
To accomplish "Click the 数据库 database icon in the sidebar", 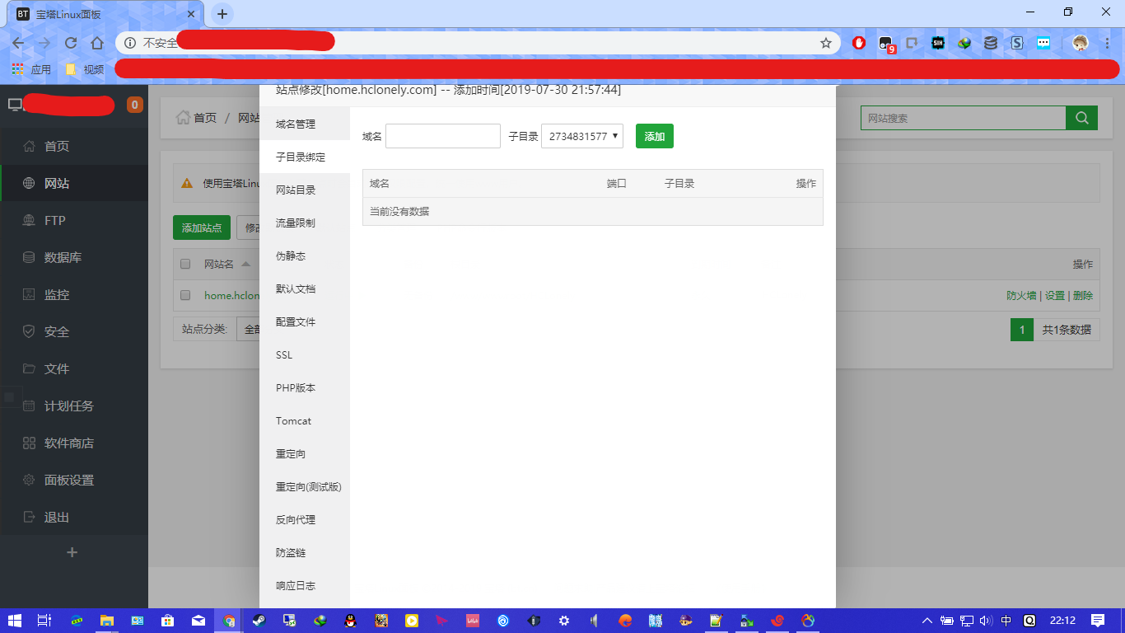I will click(x=29, y=258).
